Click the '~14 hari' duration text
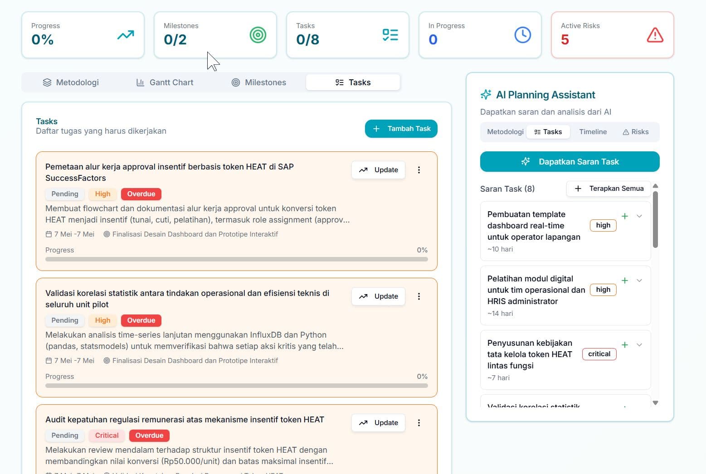Viewport: 706px width, 474px height. tap(500, 314)
